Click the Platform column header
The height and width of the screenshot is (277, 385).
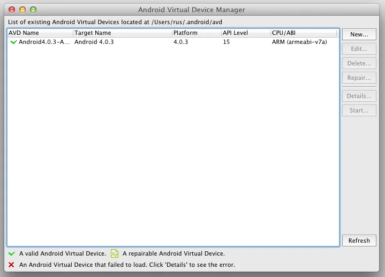(196, 33)
